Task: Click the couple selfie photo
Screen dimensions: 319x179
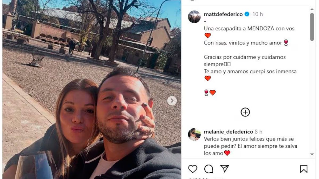Action: (92, 89)
